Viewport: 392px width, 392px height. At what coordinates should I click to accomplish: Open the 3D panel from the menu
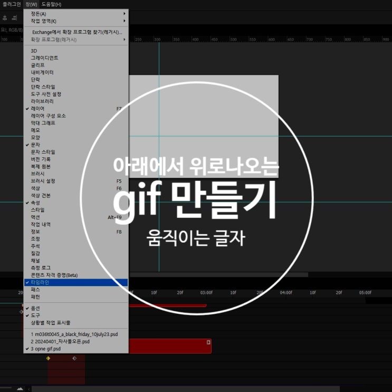76,51
